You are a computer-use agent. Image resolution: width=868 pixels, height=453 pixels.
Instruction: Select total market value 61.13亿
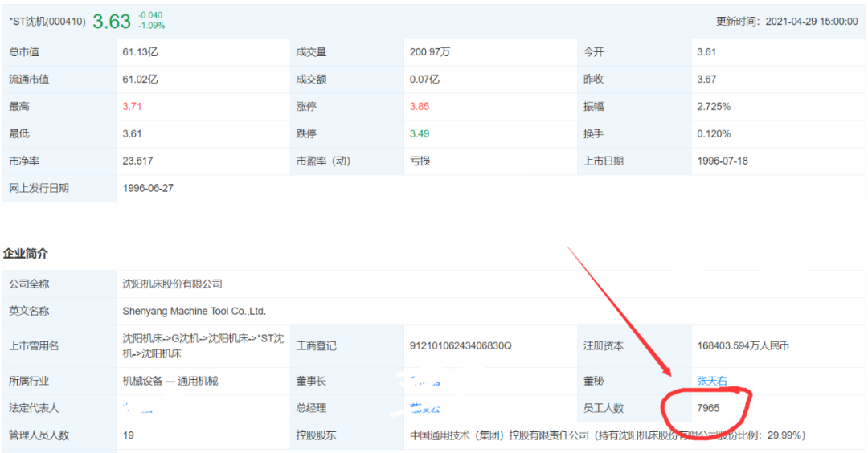[x=140, y=52]
